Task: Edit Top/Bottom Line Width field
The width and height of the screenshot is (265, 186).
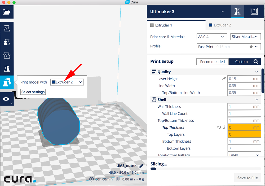Action: coord(244,93)
